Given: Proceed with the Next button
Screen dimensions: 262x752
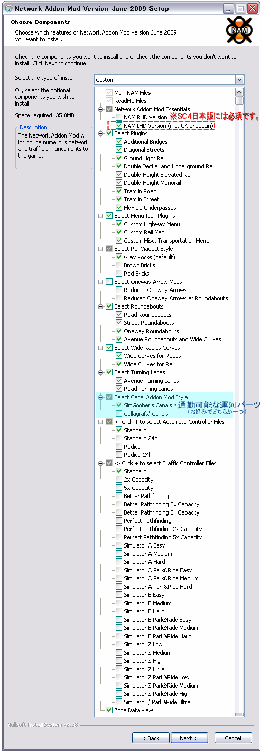Looking at the screenshot, I should tap(189, 738).
